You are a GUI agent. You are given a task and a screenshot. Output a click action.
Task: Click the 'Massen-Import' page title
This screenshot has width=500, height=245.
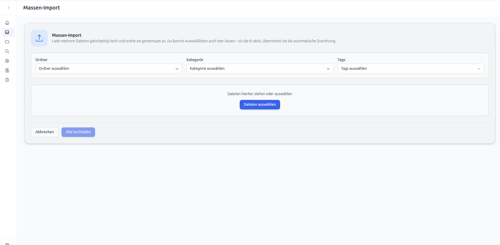[41, 8]
